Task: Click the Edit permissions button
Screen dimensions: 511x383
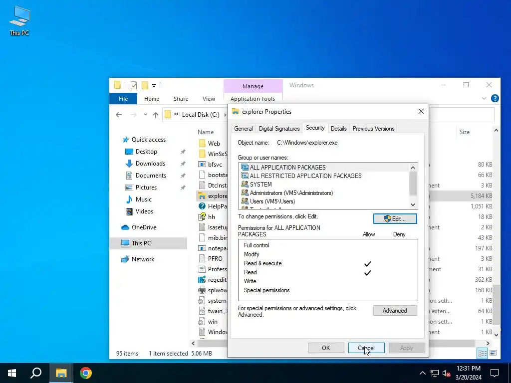Action: coord(395,219)
